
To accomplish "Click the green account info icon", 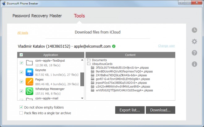I will click(114, 46).
